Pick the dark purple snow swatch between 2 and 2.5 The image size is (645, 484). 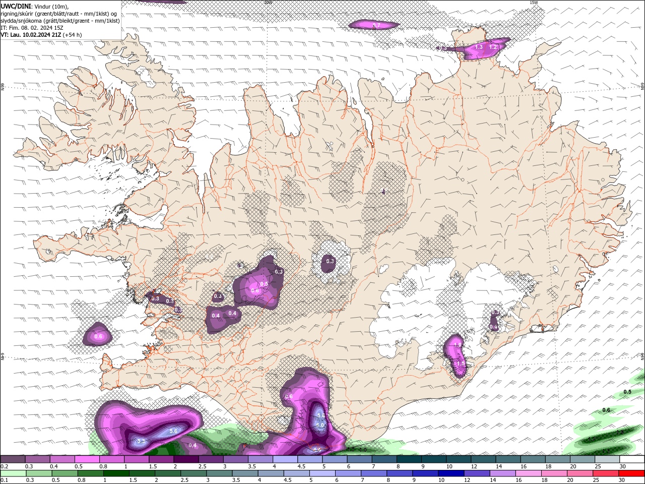[x=185, y=459]
